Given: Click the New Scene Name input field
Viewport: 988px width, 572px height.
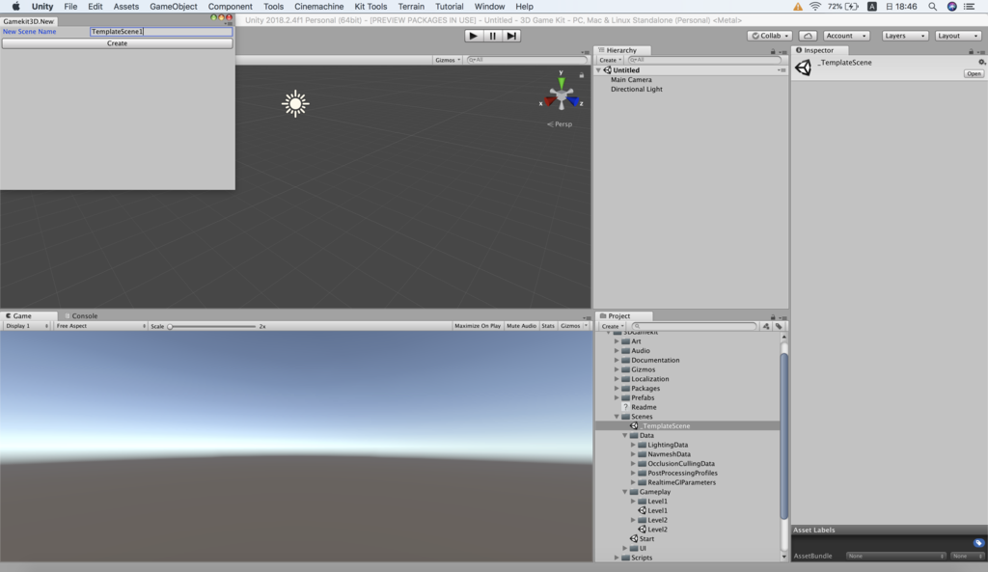Looking at the screenshot, I should [x=161, y=32].
